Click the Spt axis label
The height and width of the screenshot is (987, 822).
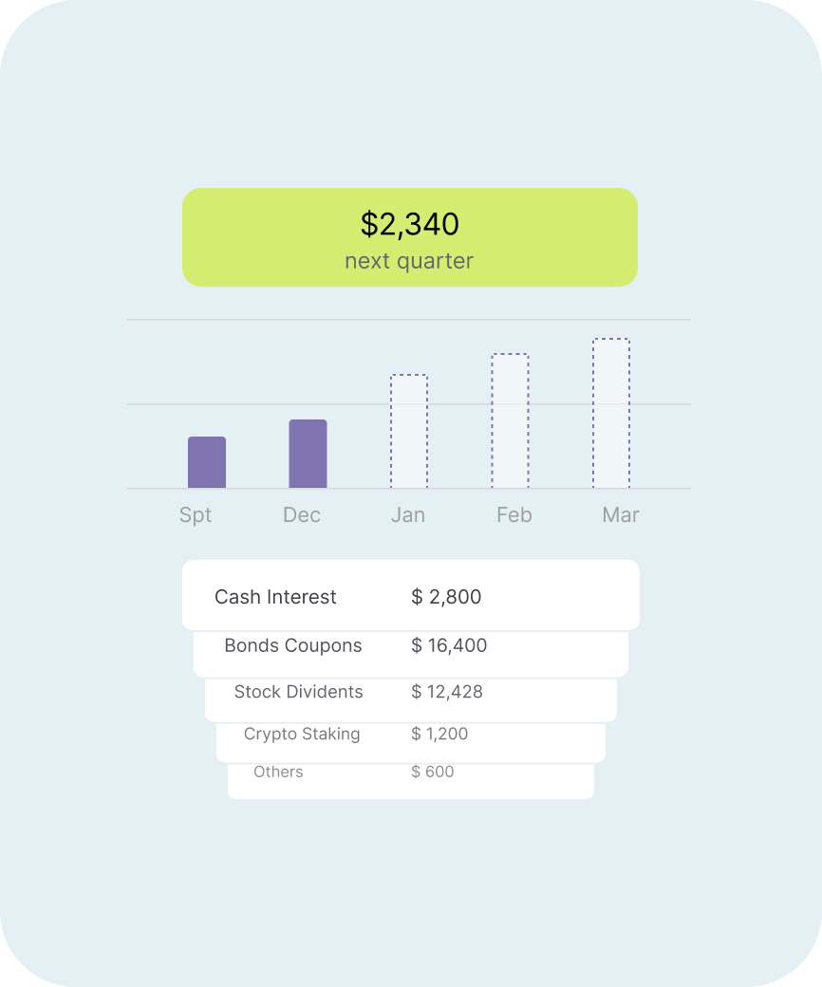coord(196,515)
